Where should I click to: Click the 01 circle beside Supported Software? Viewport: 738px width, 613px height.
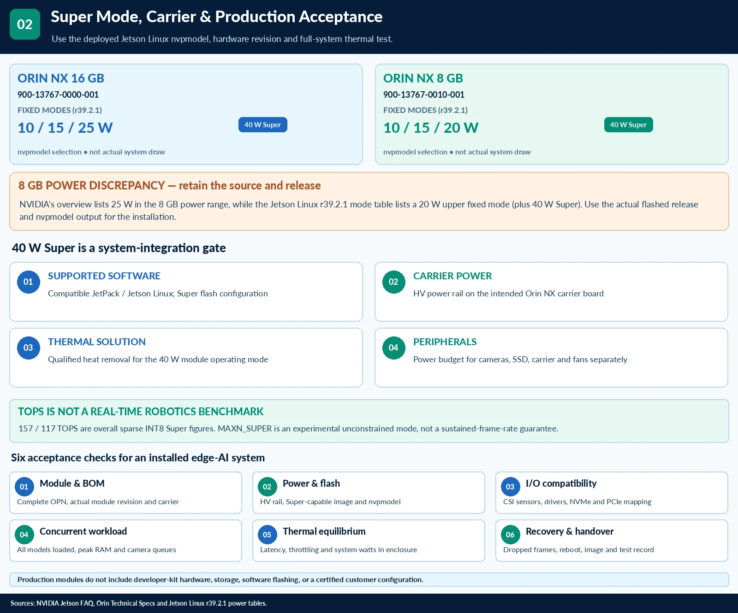click(28, 282)
